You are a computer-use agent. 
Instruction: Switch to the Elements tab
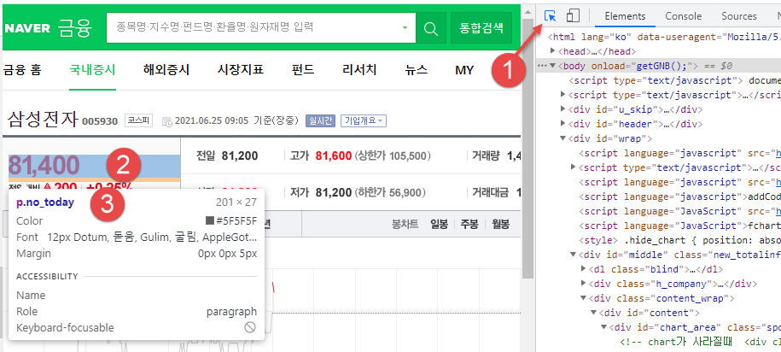point(625,16)
